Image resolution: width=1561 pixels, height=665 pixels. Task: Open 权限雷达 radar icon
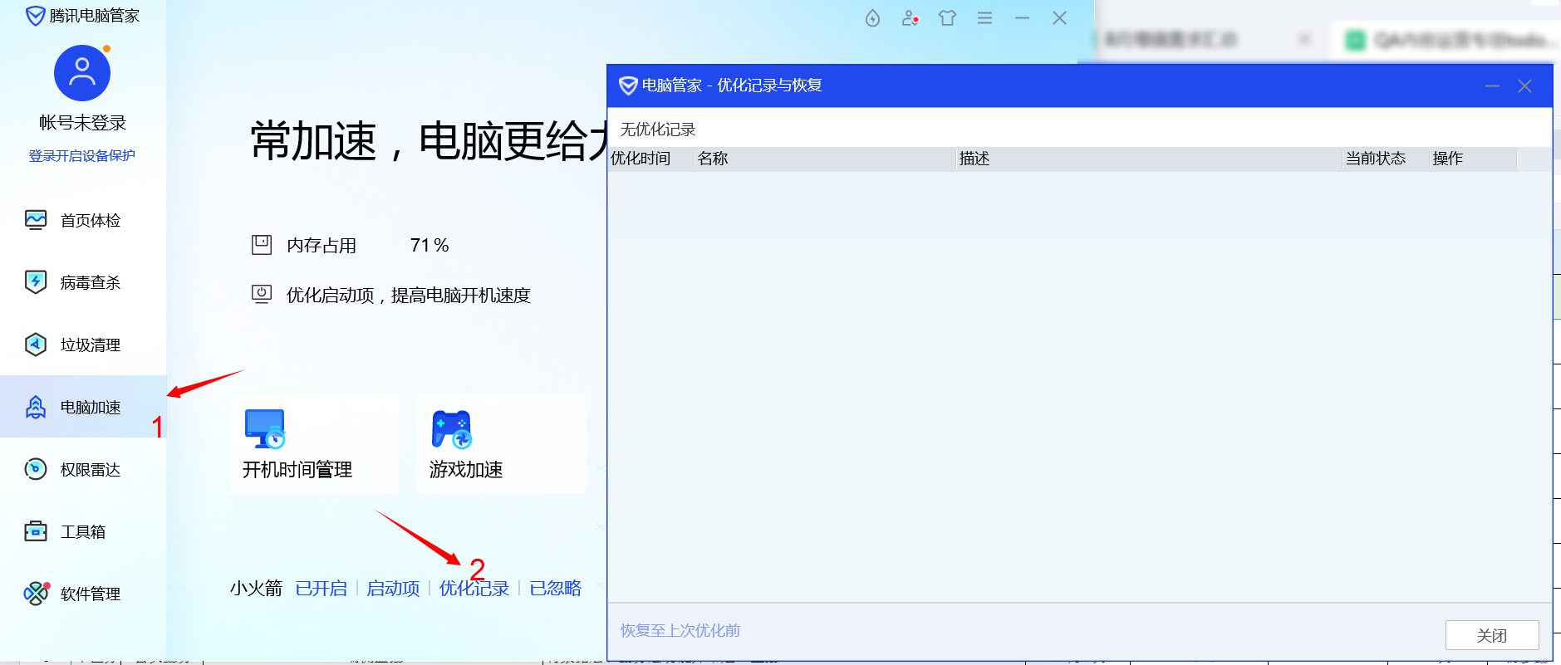click(x=36, y=469)
